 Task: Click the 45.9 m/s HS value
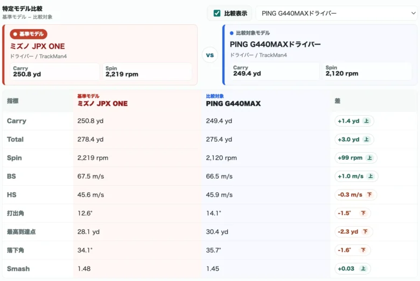(219, 195)
